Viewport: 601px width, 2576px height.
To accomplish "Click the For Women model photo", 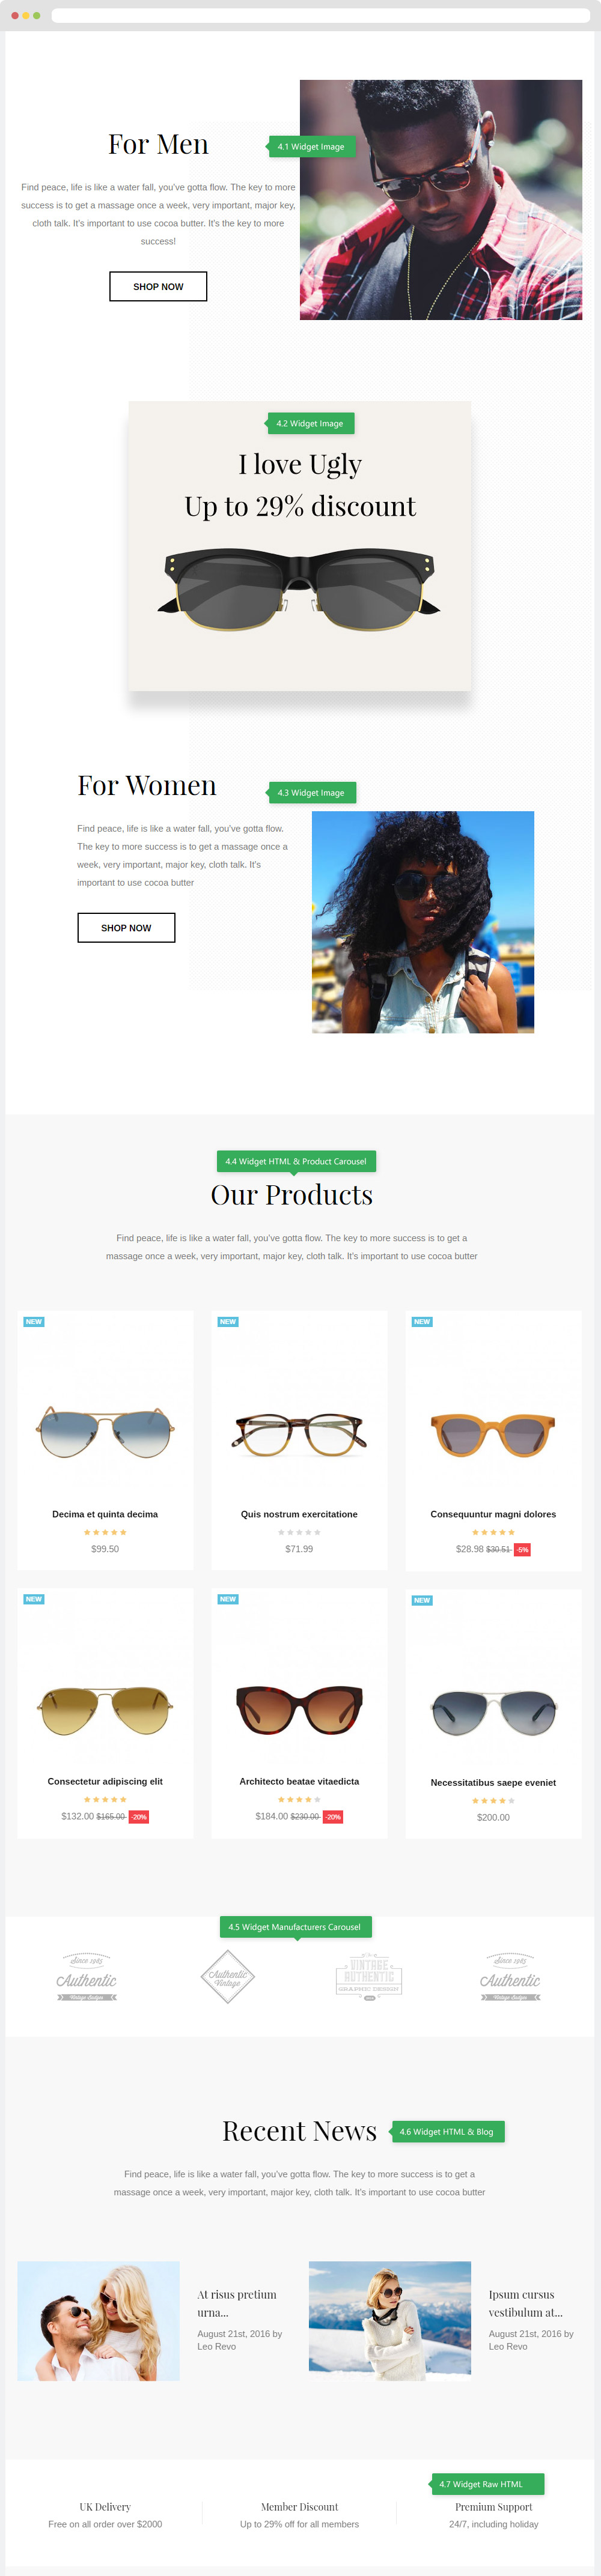I will tap(423, 922).
